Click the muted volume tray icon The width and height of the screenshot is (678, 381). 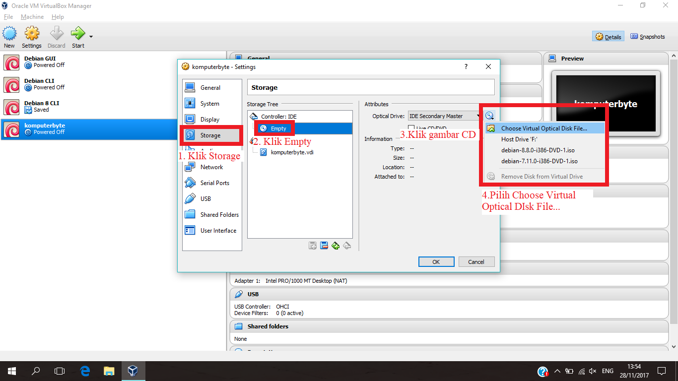tap(593, 371)
